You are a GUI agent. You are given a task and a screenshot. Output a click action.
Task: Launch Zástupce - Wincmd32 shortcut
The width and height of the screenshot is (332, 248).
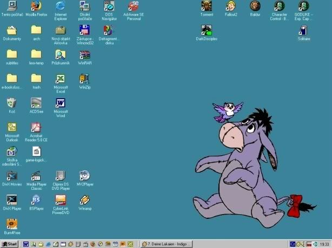tap(85, 35)
